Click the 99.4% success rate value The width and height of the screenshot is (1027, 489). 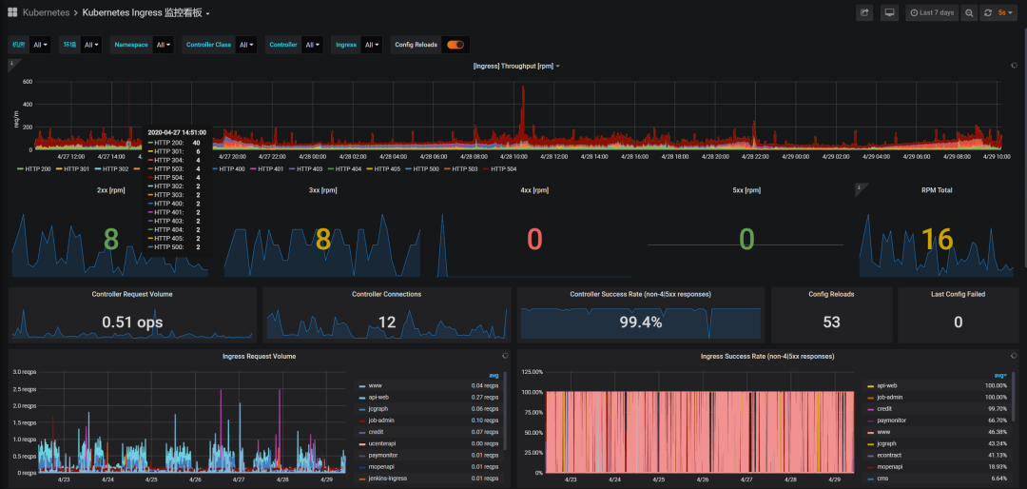[x=641, y=322]
